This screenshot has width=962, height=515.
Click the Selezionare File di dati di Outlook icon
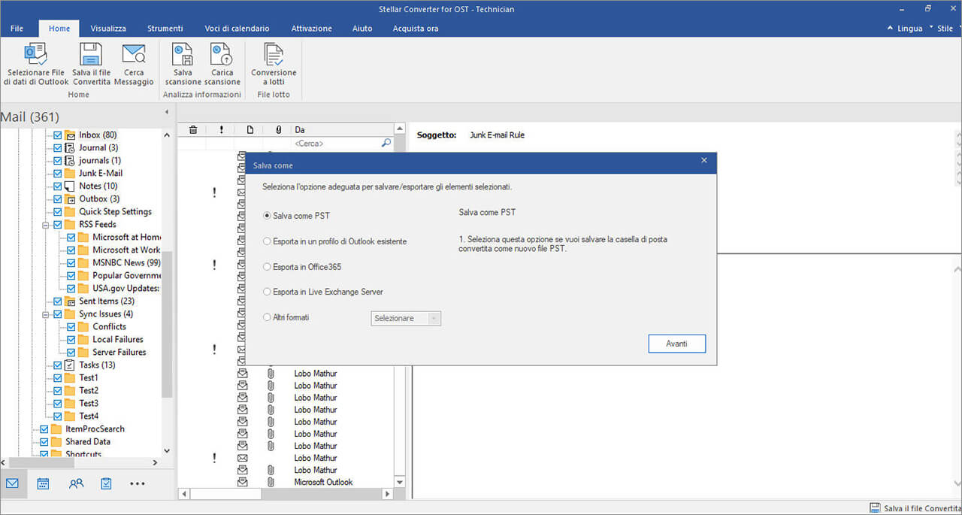36,55
